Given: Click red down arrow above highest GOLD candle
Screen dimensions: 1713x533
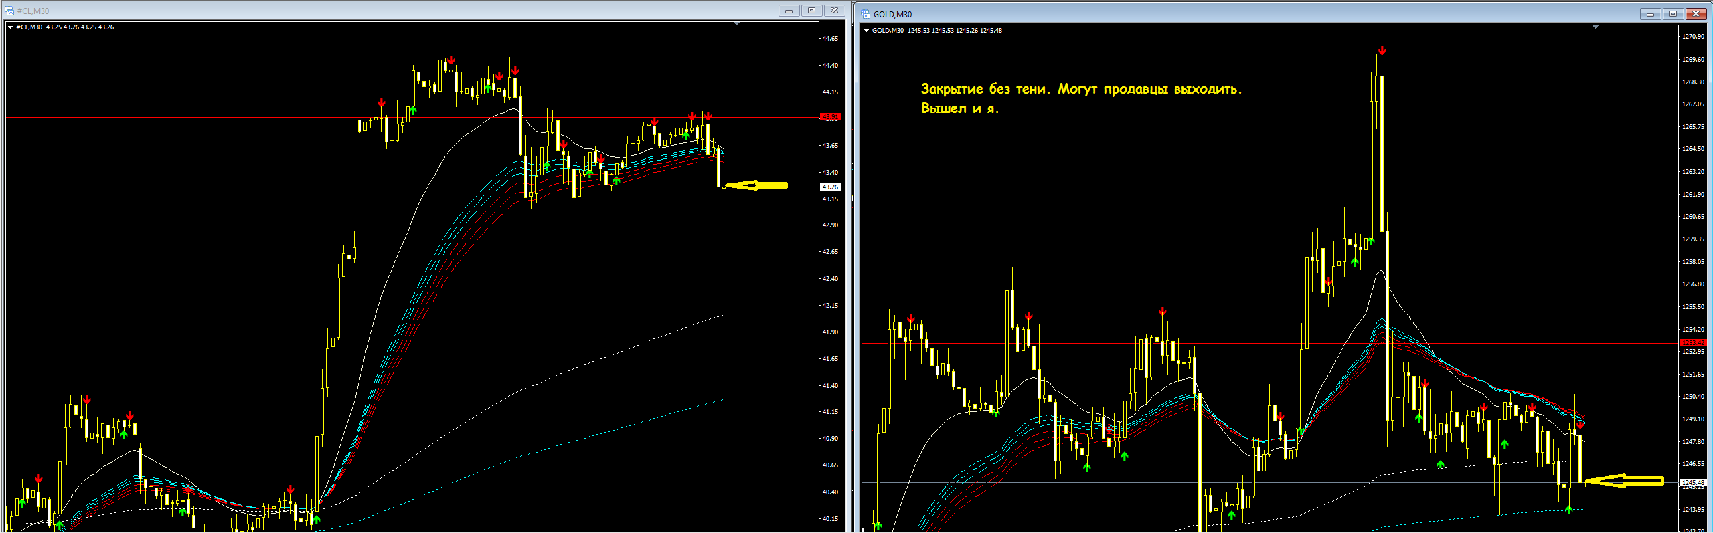Looking at the screenshot, I should 1382,51.
